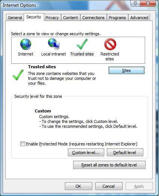This screenshot has height=196, width=159.
Task: Open the Connections tab
Action: [93, 18]
